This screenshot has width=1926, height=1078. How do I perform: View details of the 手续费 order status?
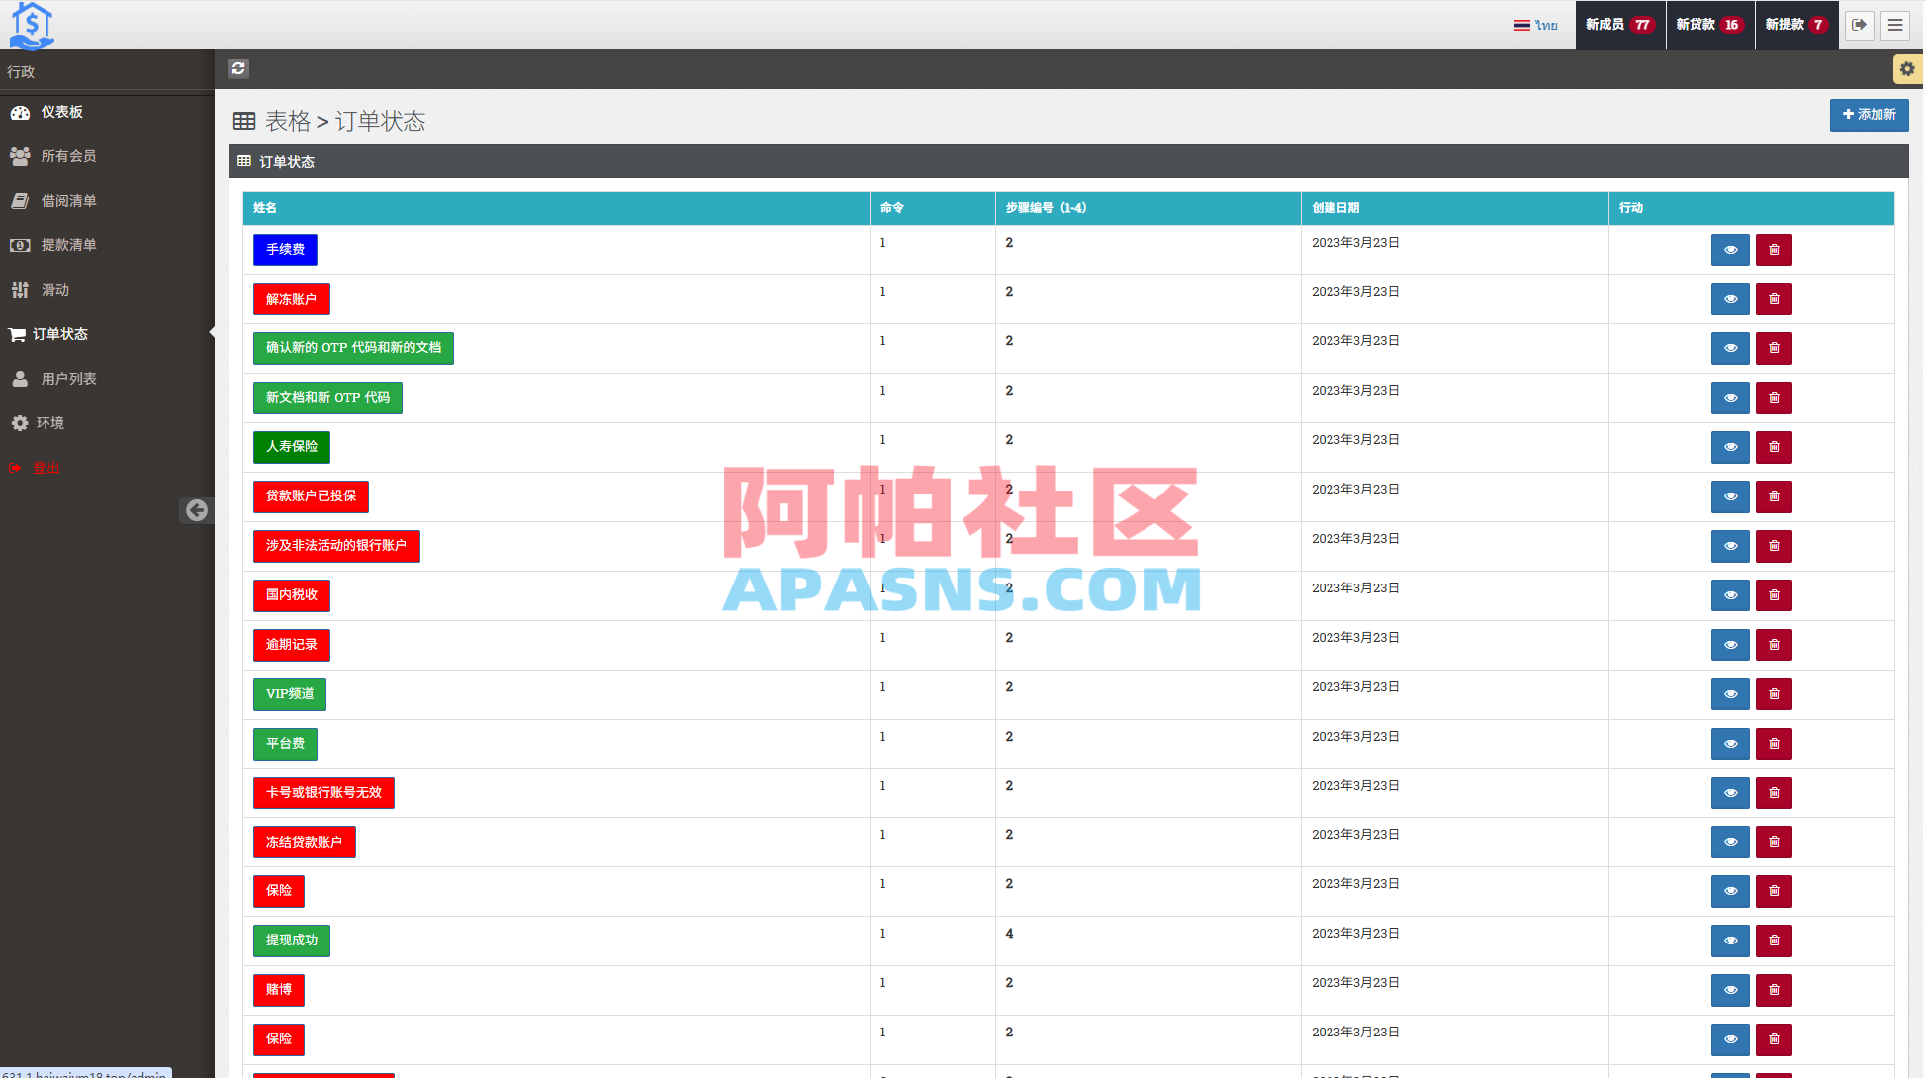[x=1729, y=250]
